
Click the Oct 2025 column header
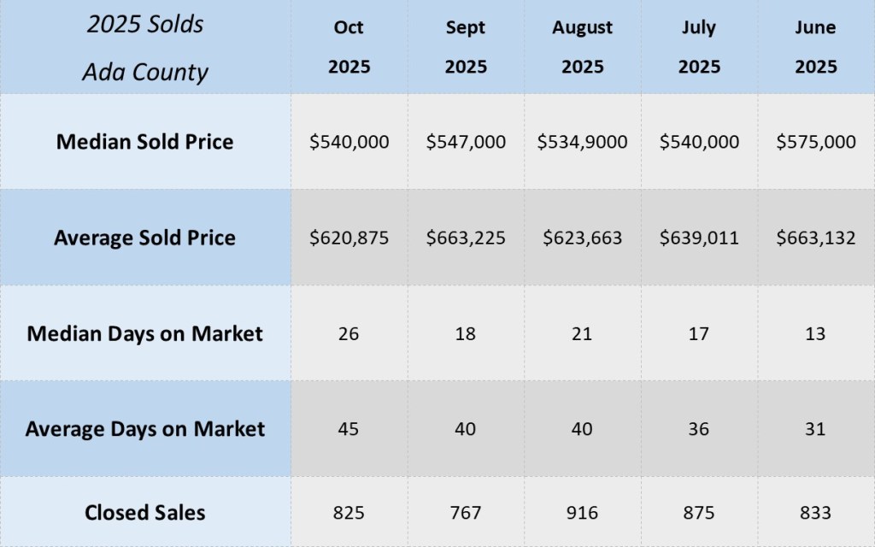[349, 47]
